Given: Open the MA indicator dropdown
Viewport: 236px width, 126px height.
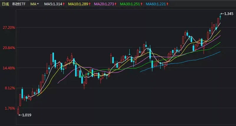Looking at the screenshot, I should pyautogui.click(x=35, y=4).
